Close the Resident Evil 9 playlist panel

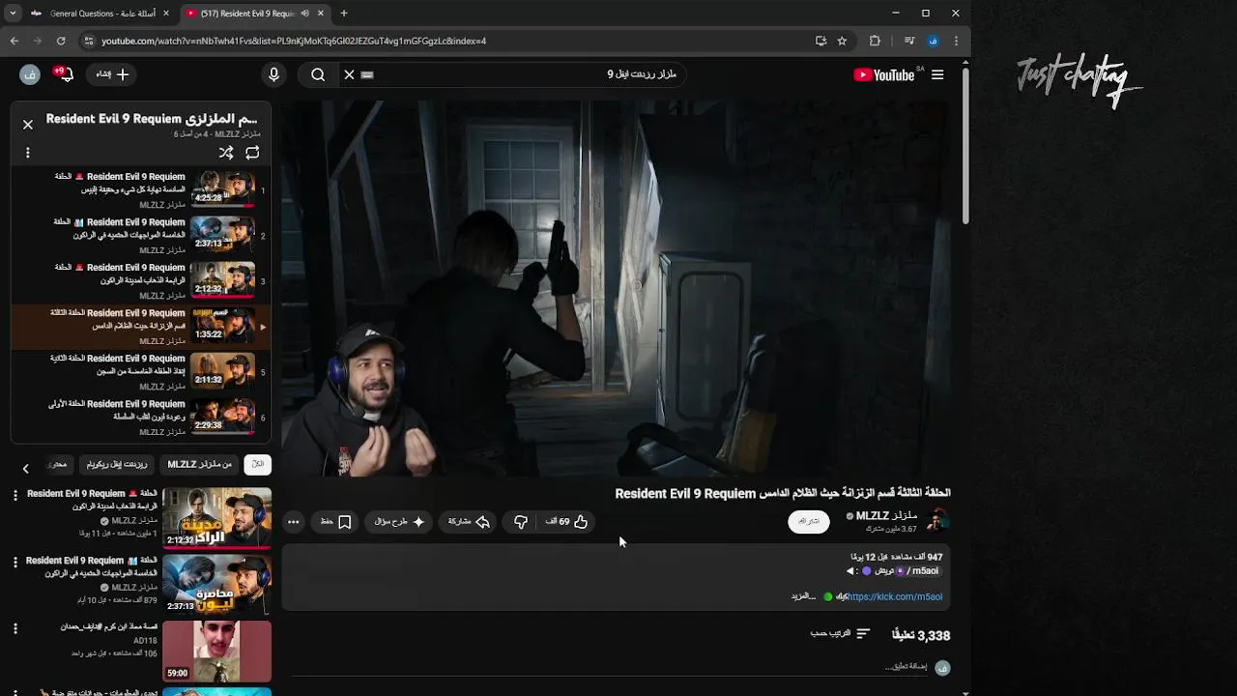point(28,125)
